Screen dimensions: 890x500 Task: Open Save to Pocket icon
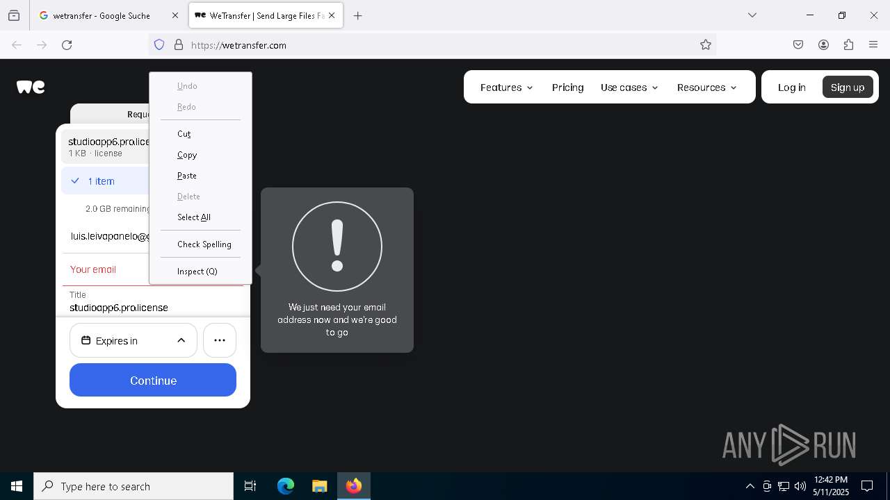(x=798, y=45)
